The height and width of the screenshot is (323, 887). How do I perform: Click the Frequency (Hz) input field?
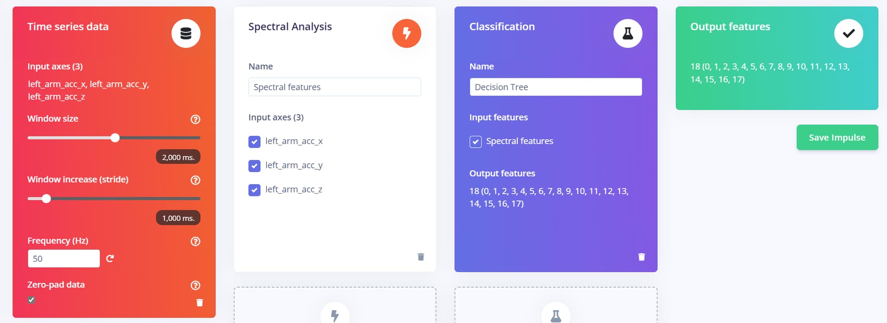click(x=64, y=258)
